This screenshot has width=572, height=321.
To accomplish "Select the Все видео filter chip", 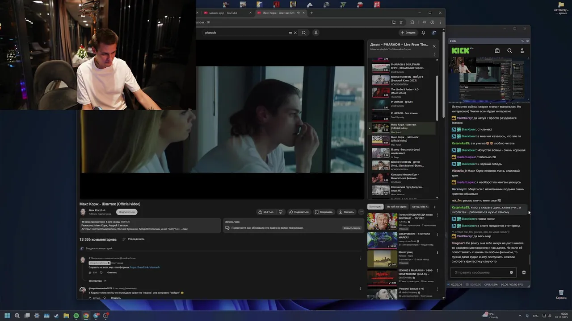I will (375, 206).
